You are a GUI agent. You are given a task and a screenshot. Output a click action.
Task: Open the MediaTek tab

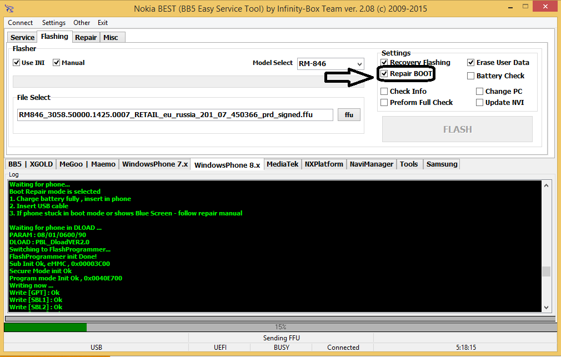coord(283,164)
